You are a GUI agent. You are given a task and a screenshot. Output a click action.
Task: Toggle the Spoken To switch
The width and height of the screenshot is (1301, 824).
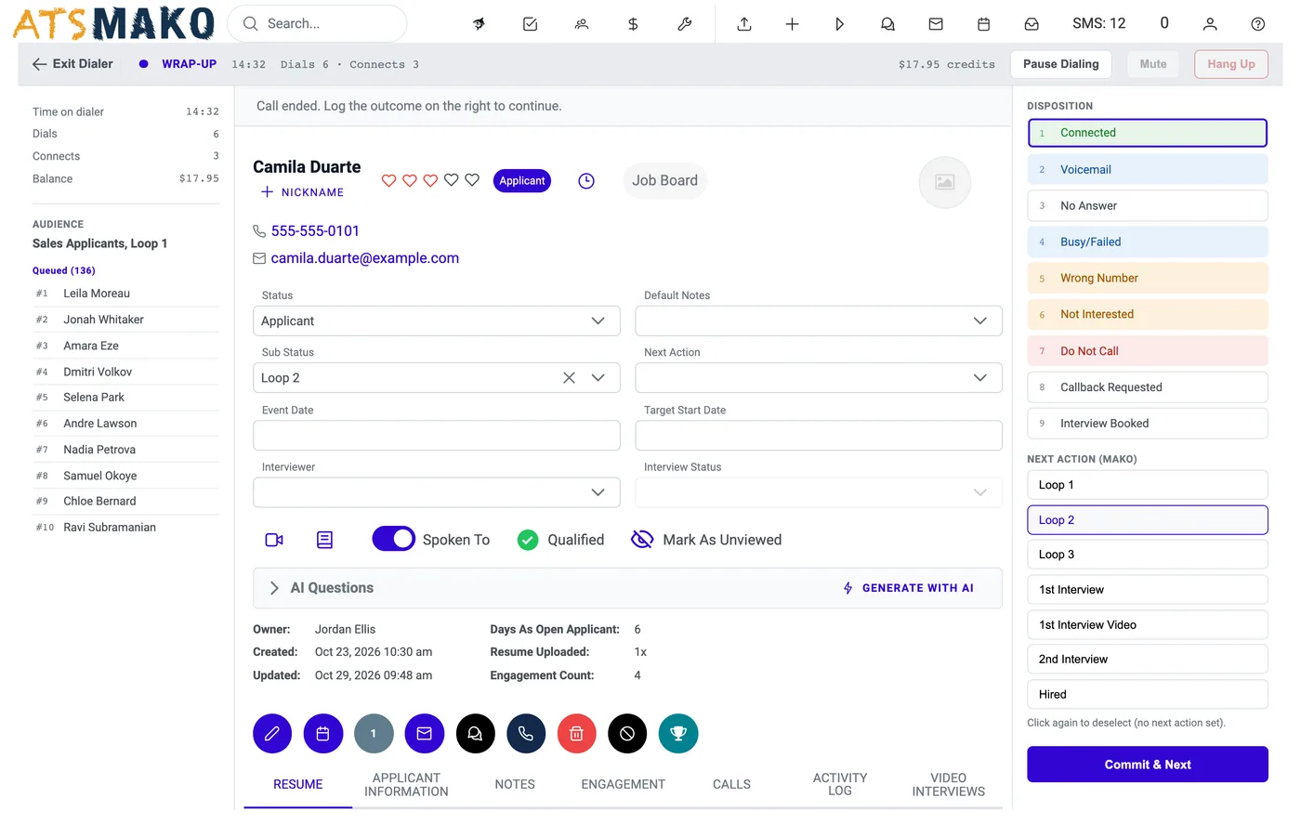coord(394,540)
